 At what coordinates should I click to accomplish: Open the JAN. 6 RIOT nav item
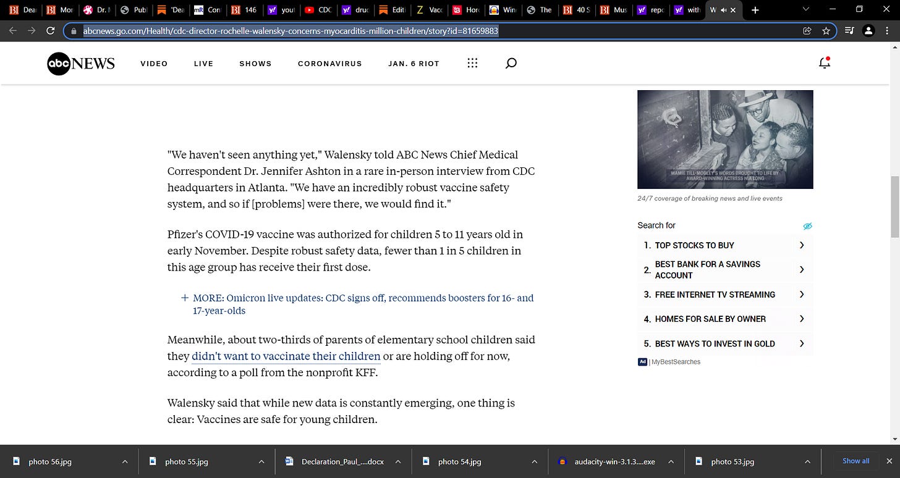(x=414, y=64)
